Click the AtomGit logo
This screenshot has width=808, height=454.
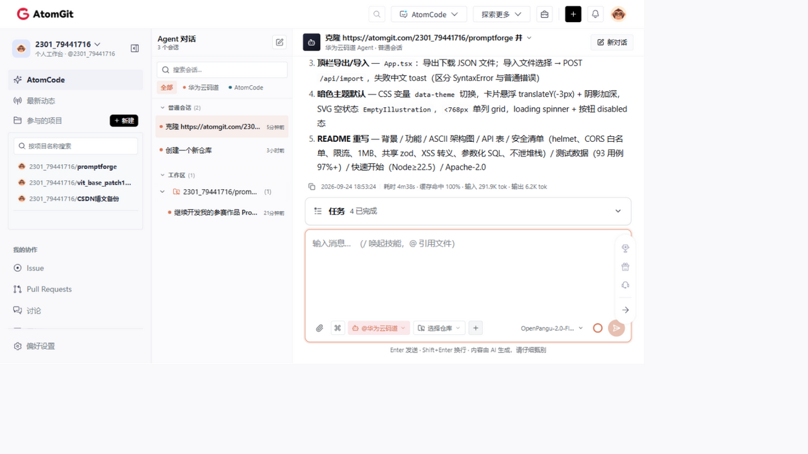(x=45, y=14)
